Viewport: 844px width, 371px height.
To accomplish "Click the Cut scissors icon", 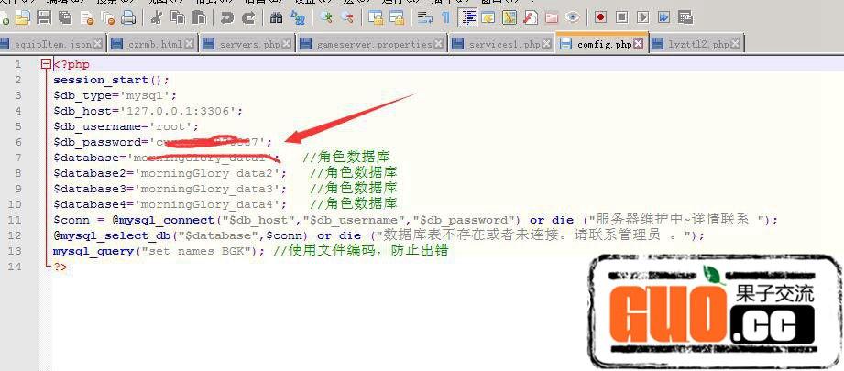I will click(x=157, y=17).
